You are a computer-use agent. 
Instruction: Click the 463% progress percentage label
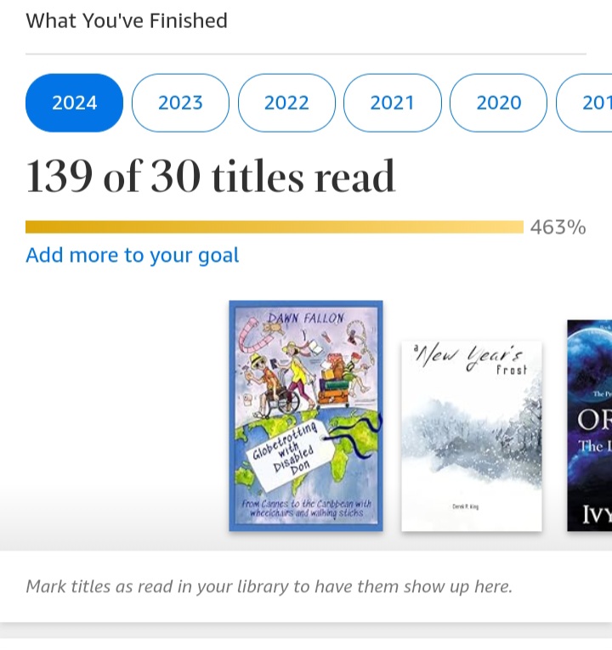coord(558,227)
